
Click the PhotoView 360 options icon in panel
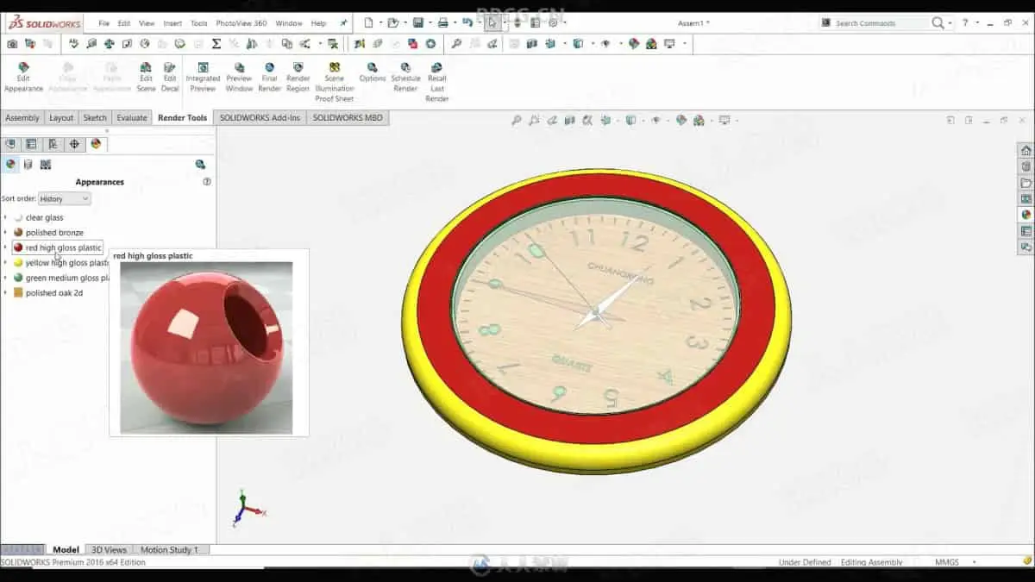click(200, 164)
